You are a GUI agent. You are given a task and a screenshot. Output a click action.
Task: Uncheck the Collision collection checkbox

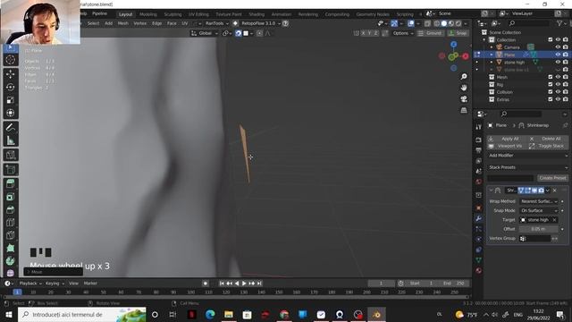551,92
